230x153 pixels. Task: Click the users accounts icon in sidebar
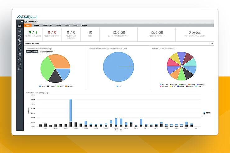[20, 68]
